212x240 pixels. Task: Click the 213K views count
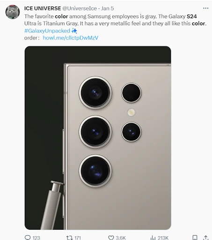163,238
